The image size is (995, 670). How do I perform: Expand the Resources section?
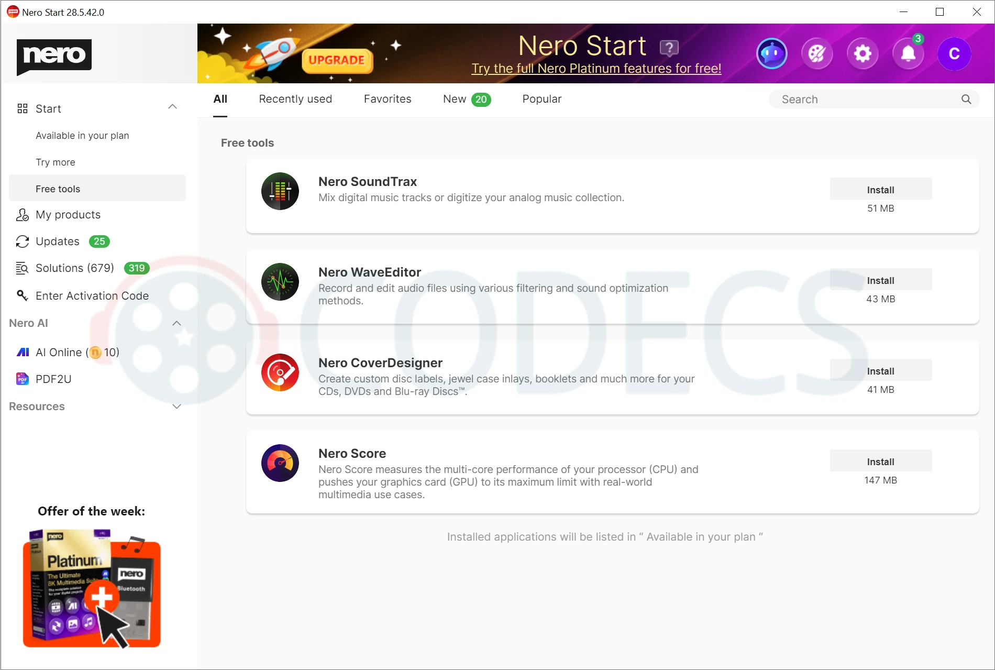coord(176,407)
